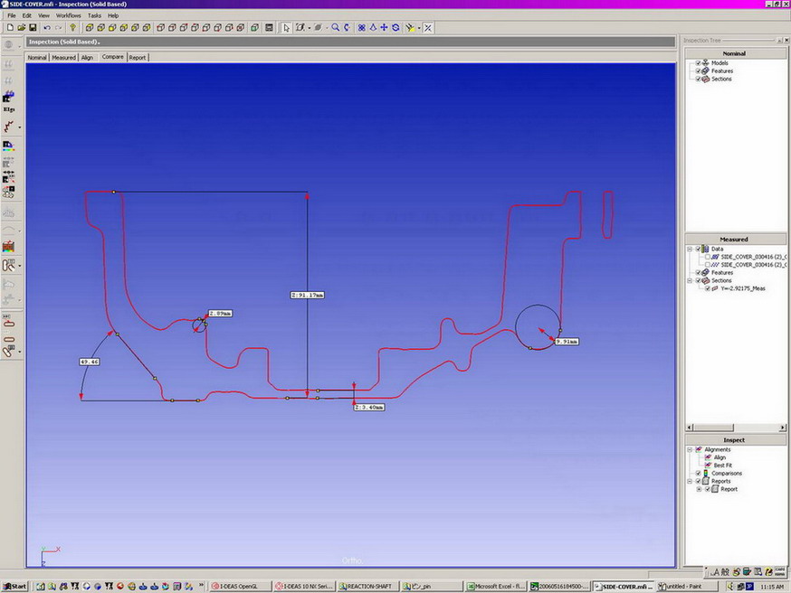Click the blue rotate arrow icon
791x593 pixels.
tap(347, 28)
